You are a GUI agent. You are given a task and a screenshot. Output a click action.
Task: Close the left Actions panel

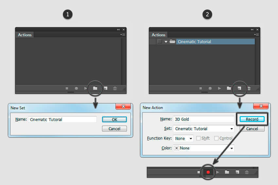[x=124, y=30]
